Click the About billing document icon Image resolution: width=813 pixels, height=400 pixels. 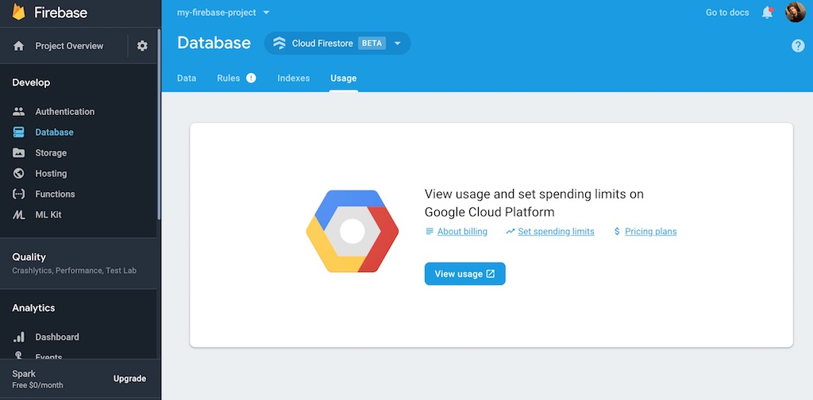click(430, 232)
